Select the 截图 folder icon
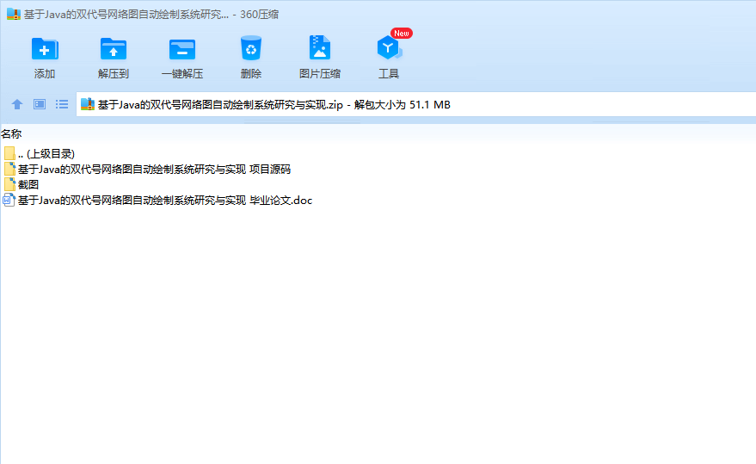 click(9, 184)
